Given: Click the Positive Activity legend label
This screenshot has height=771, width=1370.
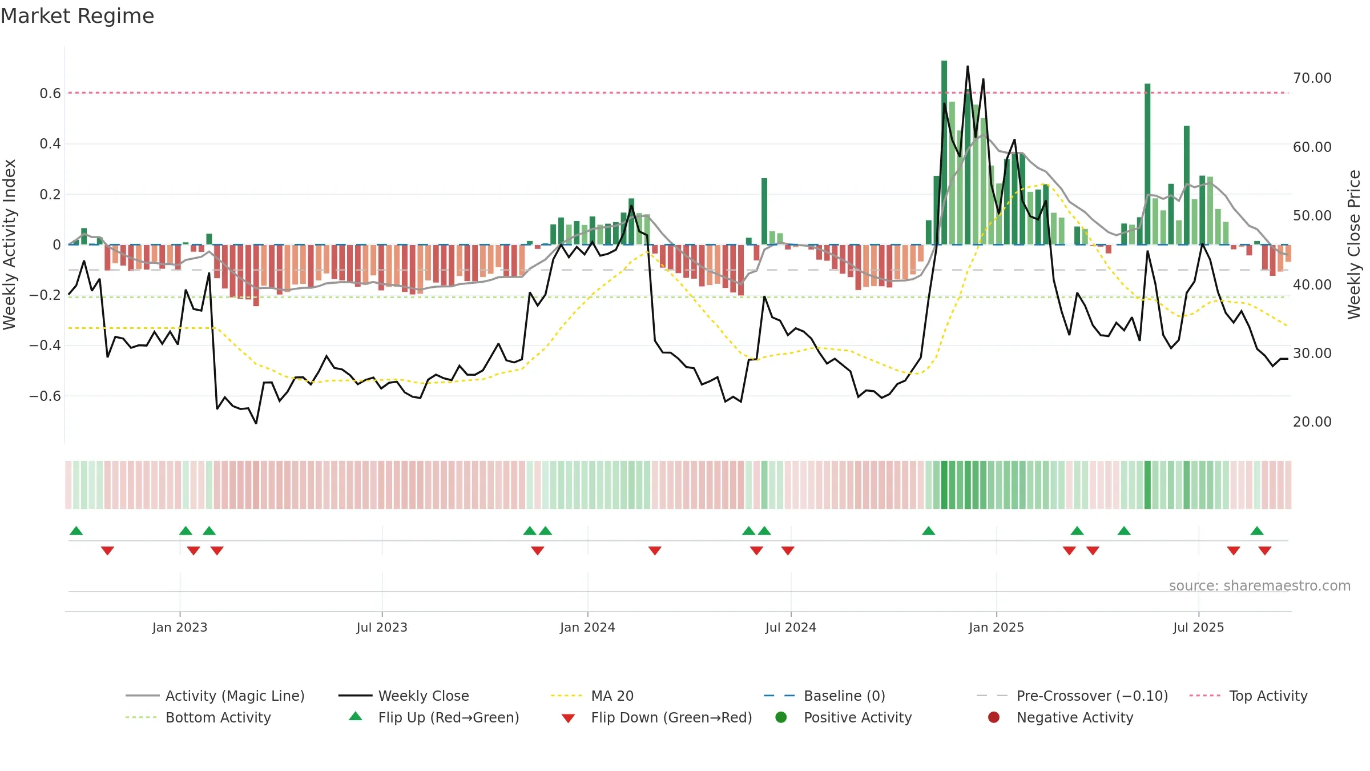Looking at the screenshot, I should pos(857,717).
